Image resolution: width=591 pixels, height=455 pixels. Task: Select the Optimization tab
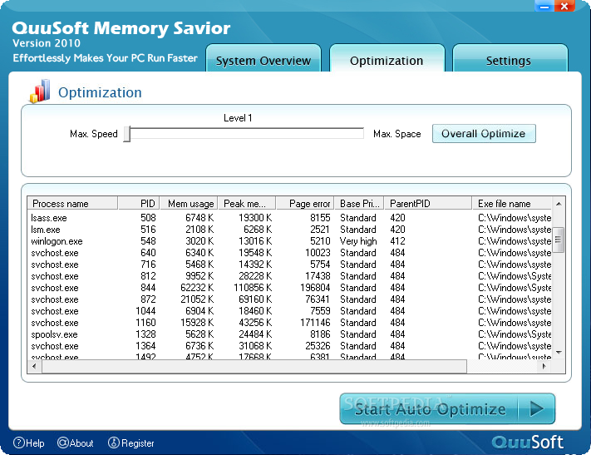coord(387,61)
